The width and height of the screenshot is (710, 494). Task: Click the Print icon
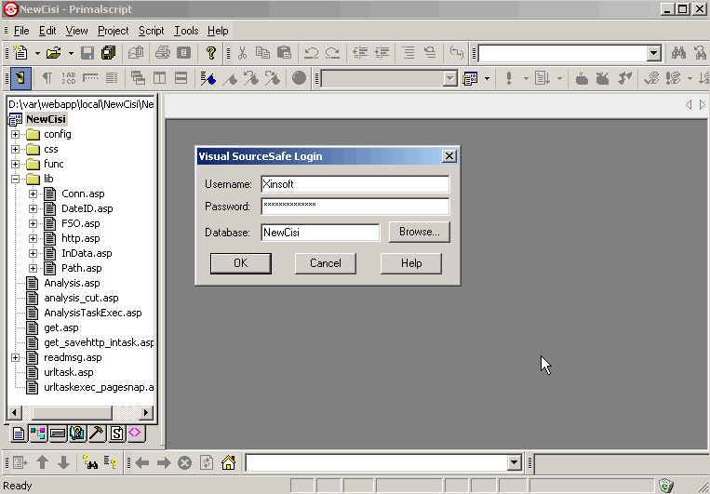[x=163, y=53]
